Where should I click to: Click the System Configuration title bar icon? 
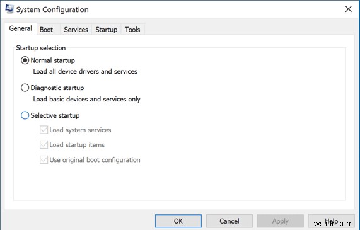click(x=9, y=9)
